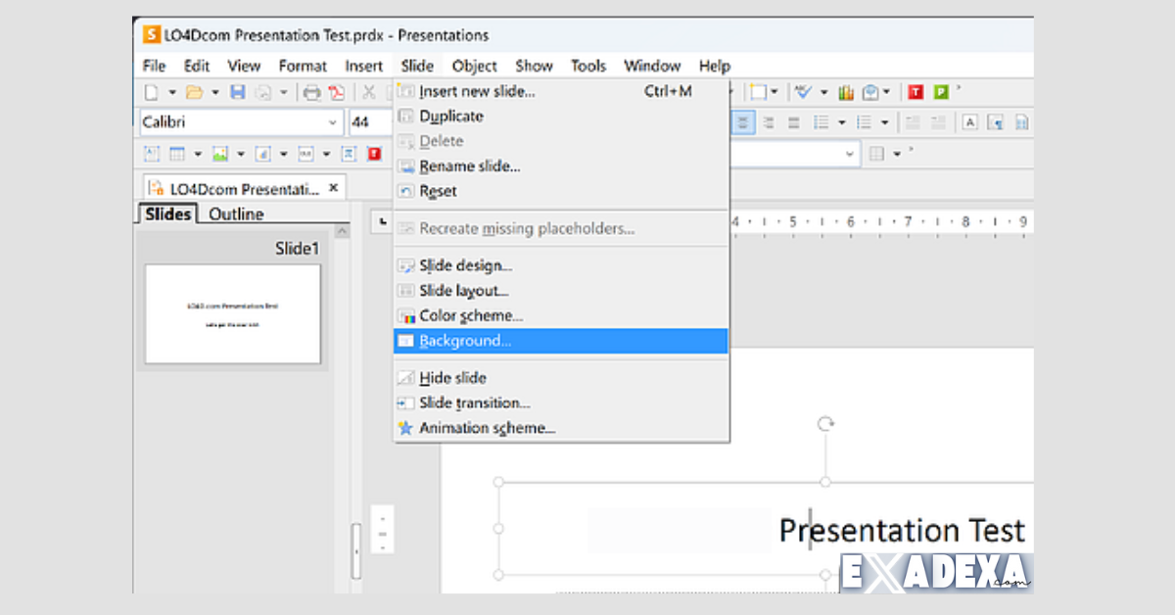Toggle centered paragraph alignment

point(743,122)
